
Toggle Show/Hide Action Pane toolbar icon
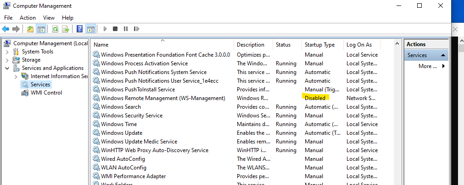point(90,29)
